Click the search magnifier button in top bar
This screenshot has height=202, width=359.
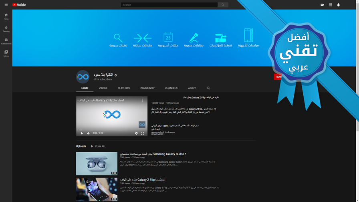click(x=223, y=5)
